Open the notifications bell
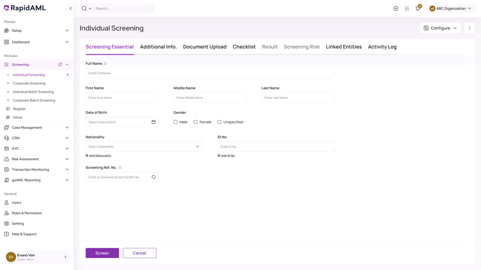The image size is (481, 270). click(418, 8)
